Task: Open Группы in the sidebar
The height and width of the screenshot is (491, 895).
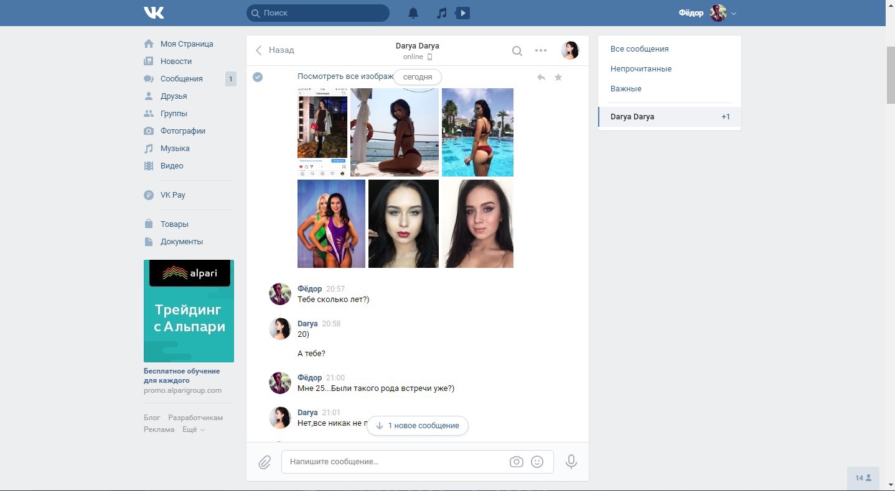Action: coord(174,114)
